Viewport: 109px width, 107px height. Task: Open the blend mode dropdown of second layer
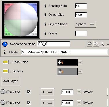[x=47, y=103]
